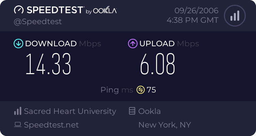The image size is (256, 136).
Task: Click the New York, NY server location
Action: click(165, 125)
